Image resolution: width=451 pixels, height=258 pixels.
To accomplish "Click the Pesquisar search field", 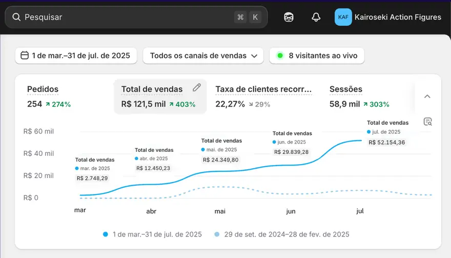I will click(x=136, y=17).
